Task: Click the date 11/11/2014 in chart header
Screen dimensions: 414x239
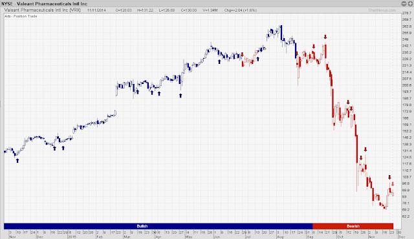Action: coord(96,10)
